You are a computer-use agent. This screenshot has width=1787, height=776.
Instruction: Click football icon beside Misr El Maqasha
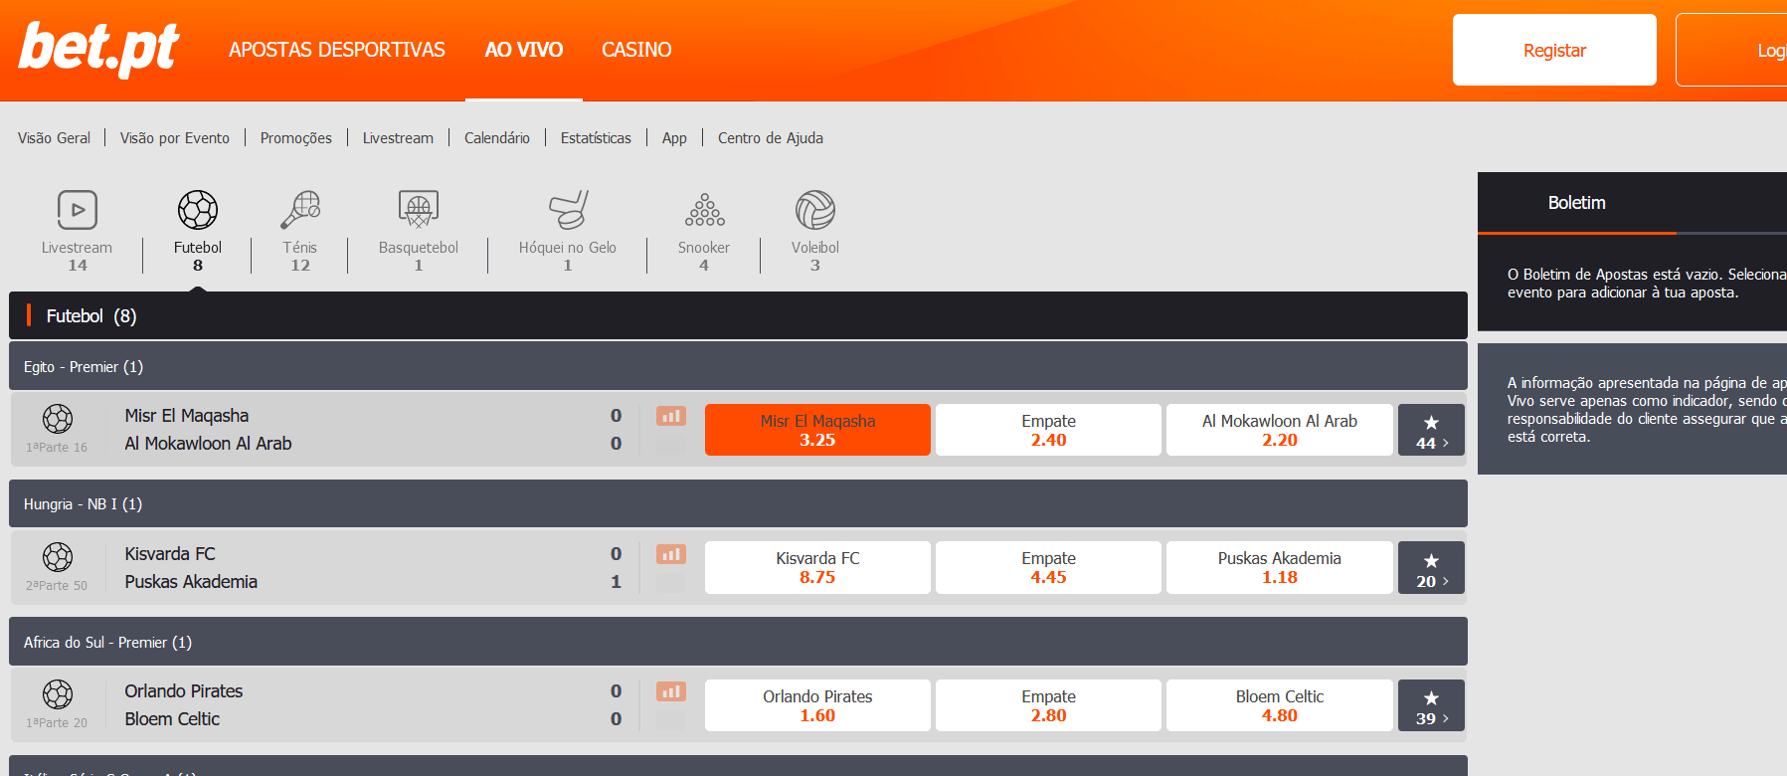[x=58, y=419]
